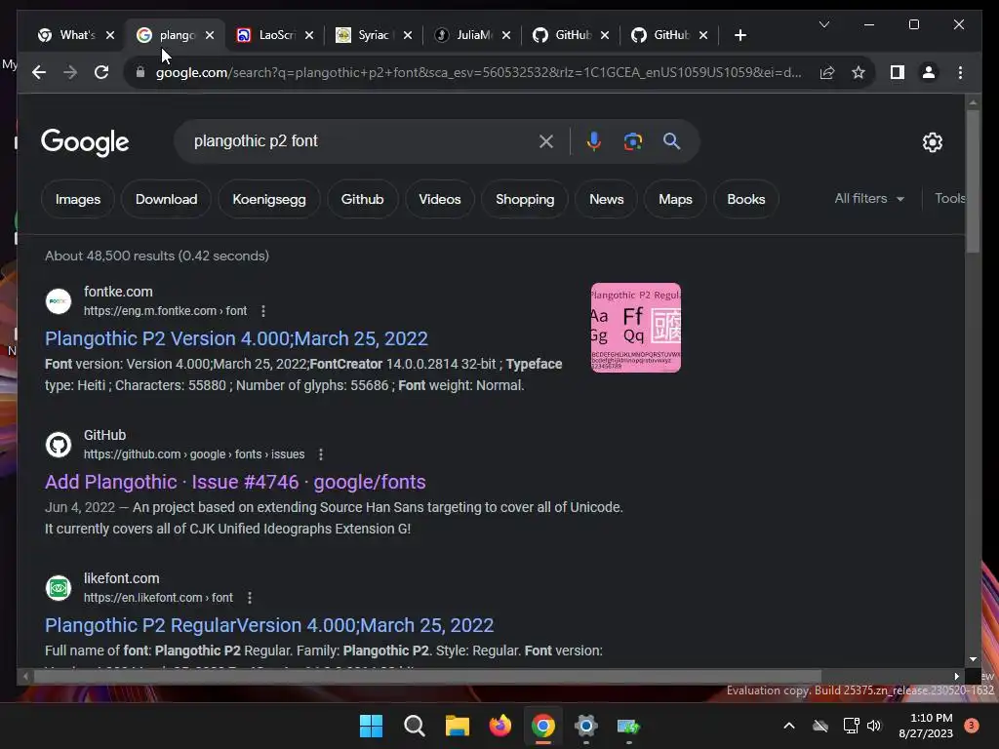Screen dimensions: 999x749
Task: Share this page icon in address bar
Action: [827, 72]
